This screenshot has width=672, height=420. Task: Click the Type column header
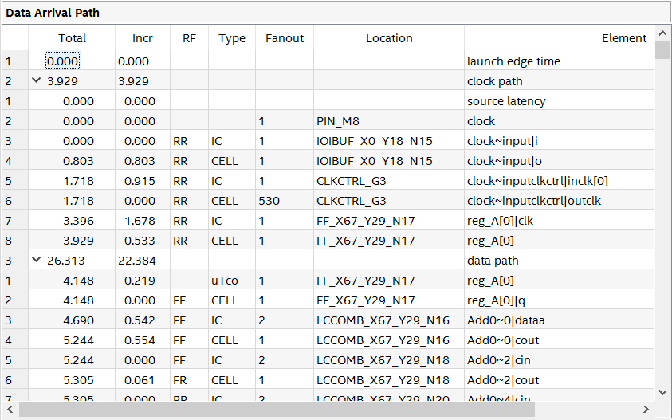[232, 38]
